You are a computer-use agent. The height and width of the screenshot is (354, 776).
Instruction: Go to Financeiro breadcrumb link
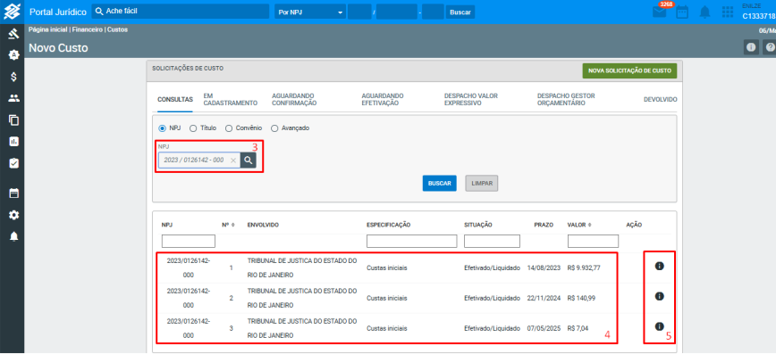[88, 29]
